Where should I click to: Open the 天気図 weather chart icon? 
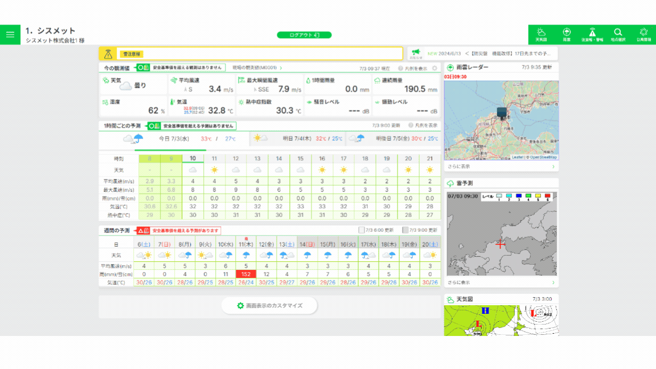[x=541, y=34]
